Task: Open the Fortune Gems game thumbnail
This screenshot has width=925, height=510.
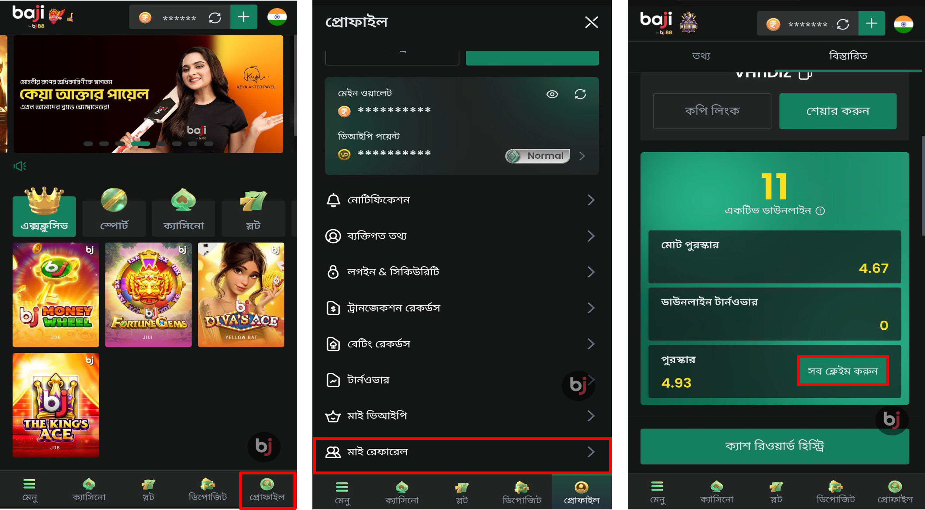Action: (x=148, y=295)
